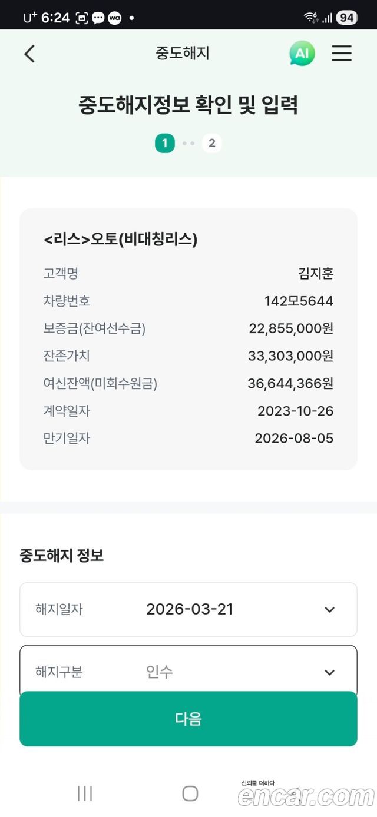Select step 1 in the progress indicator
This screenshot has height=817, width=377.
(x=165, y=143)
